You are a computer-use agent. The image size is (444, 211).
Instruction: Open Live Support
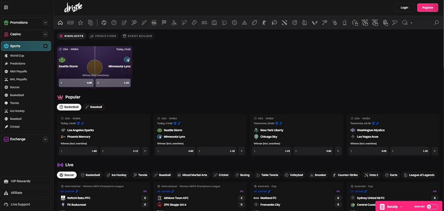coord(26,204)
